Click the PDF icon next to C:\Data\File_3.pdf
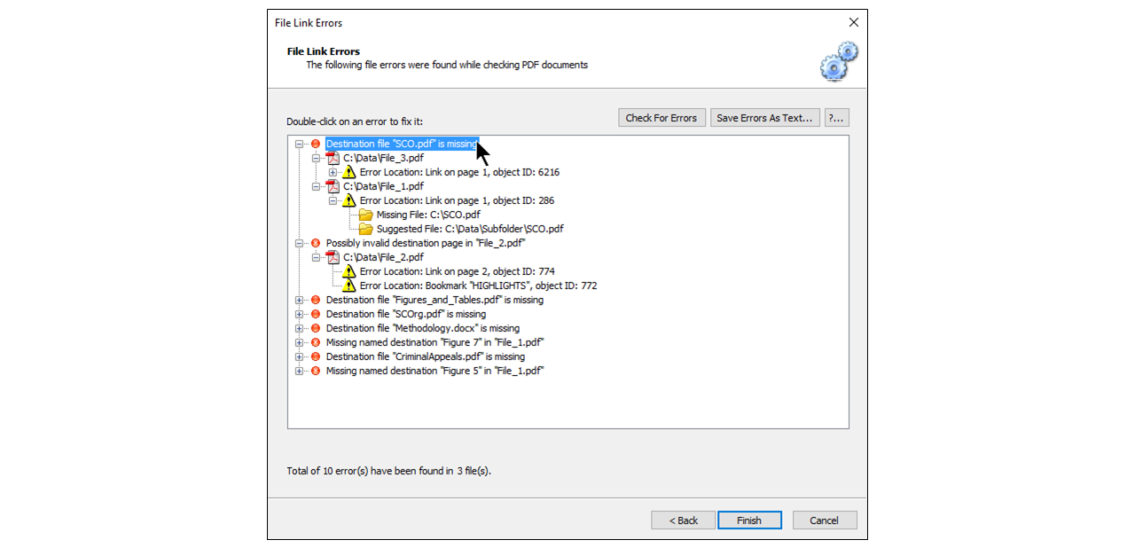Image resolution: width=1135 pixels, height=548 pixels. pyautogui.click(x=333, y=157)
